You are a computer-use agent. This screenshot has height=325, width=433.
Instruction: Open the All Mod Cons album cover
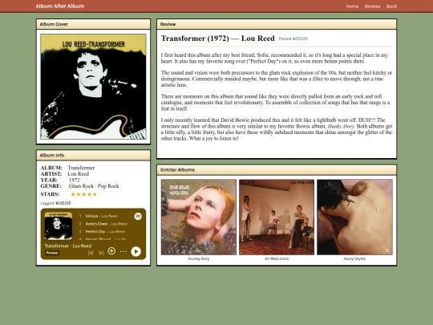tap(277, 217)
